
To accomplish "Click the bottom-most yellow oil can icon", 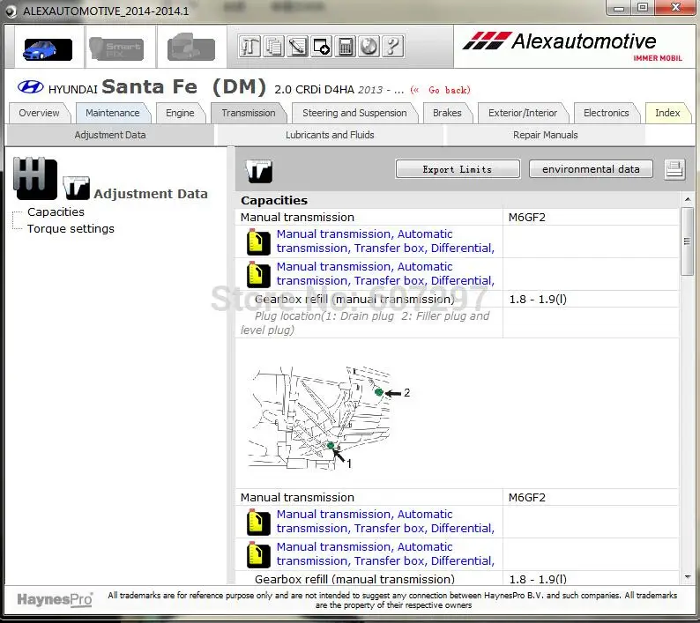I will click(258, 555).
